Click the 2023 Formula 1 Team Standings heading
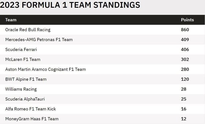Viewport: 205px width, 124px height. pyautogui.click(x=70, y=5)
